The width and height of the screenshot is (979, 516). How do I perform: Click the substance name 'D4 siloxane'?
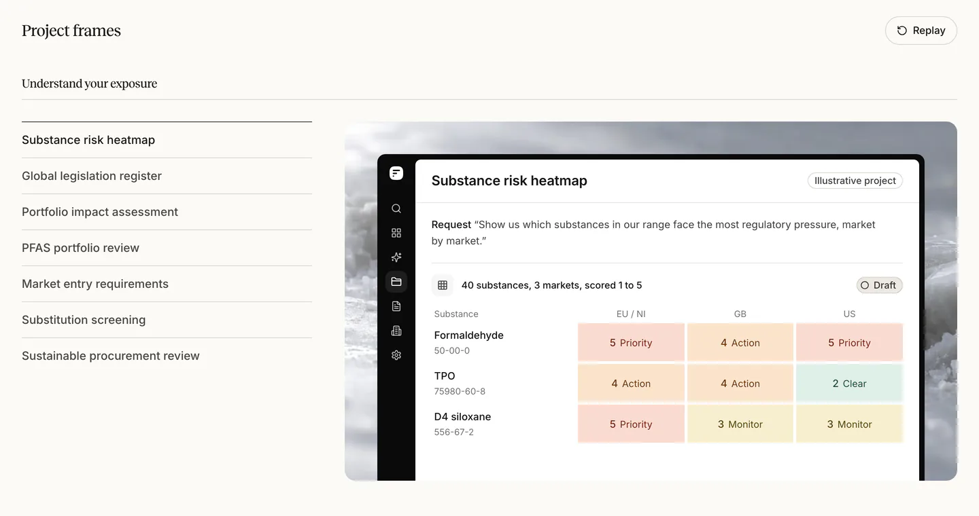(462, 416)
